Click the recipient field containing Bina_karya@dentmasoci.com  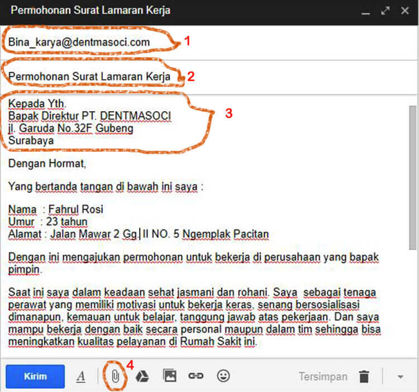pos(79,42)
